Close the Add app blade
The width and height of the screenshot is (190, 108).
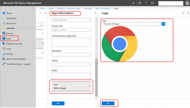45,13
